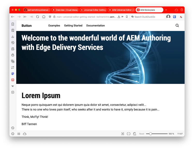Screen dimensions: 194x149
Task: Switch to Universal Editor Getting tab
Action: pyautogui.click(x=93, y=10)
